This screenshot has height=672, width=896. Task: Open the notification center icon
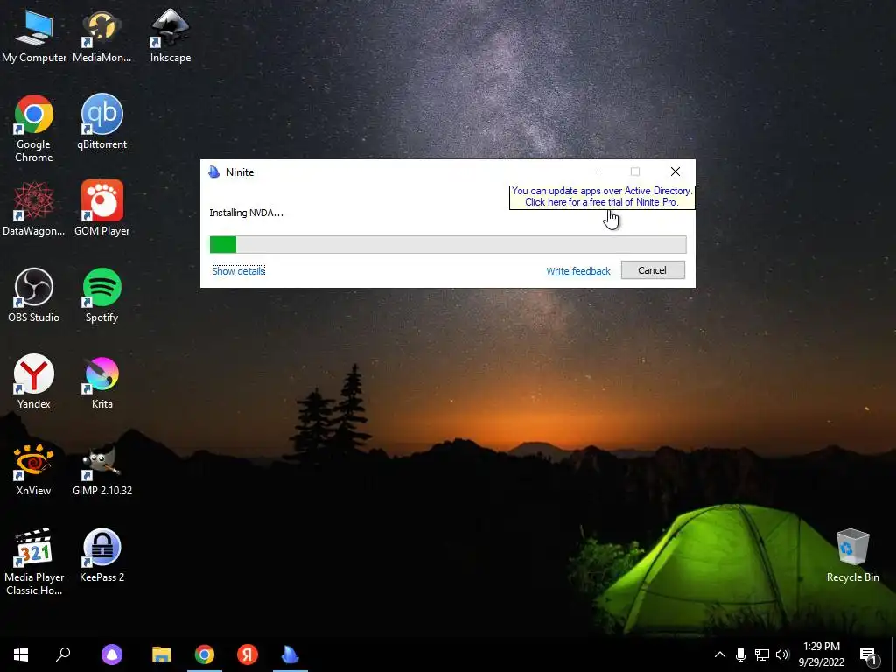click(x=869, y=655)
